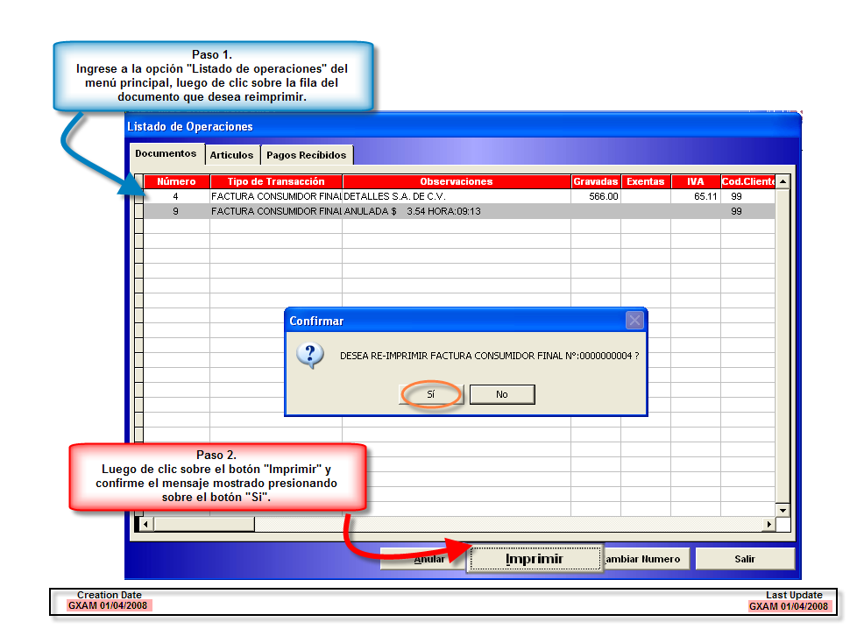Click the horizontal scrollbar right arrow

click(769, 524)
